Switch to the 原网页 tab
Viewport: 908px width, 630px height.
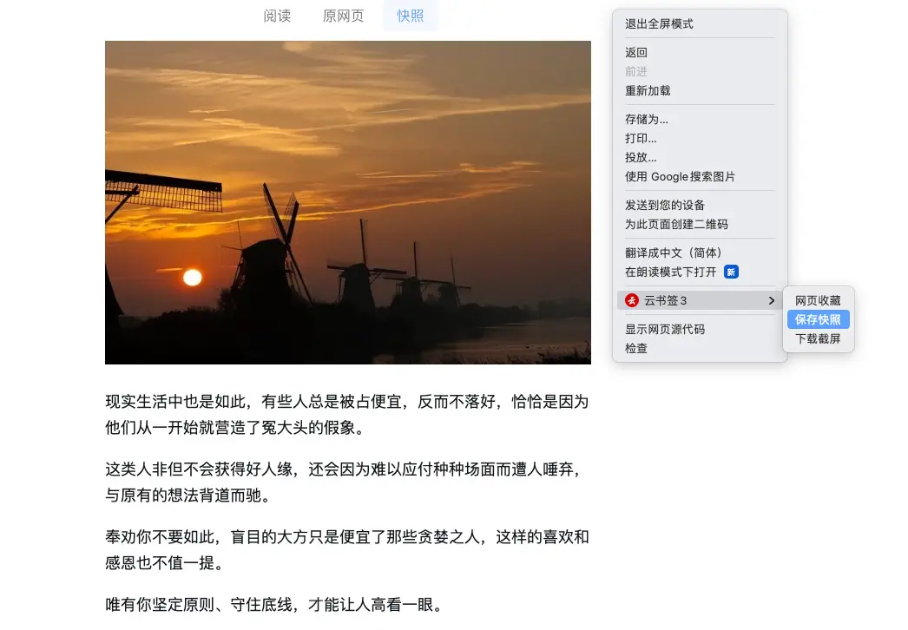point(344,16)
